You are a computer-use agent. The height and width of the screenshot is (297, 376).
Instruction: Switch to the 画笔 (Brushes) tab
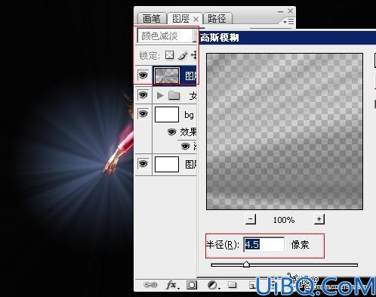[x=152, y=19]
